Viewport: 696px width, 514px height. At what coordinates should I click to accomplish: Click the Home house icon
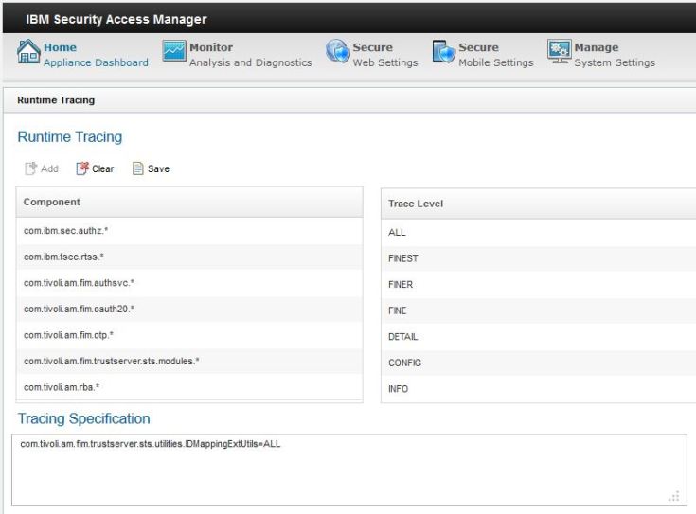coord(28,54)
